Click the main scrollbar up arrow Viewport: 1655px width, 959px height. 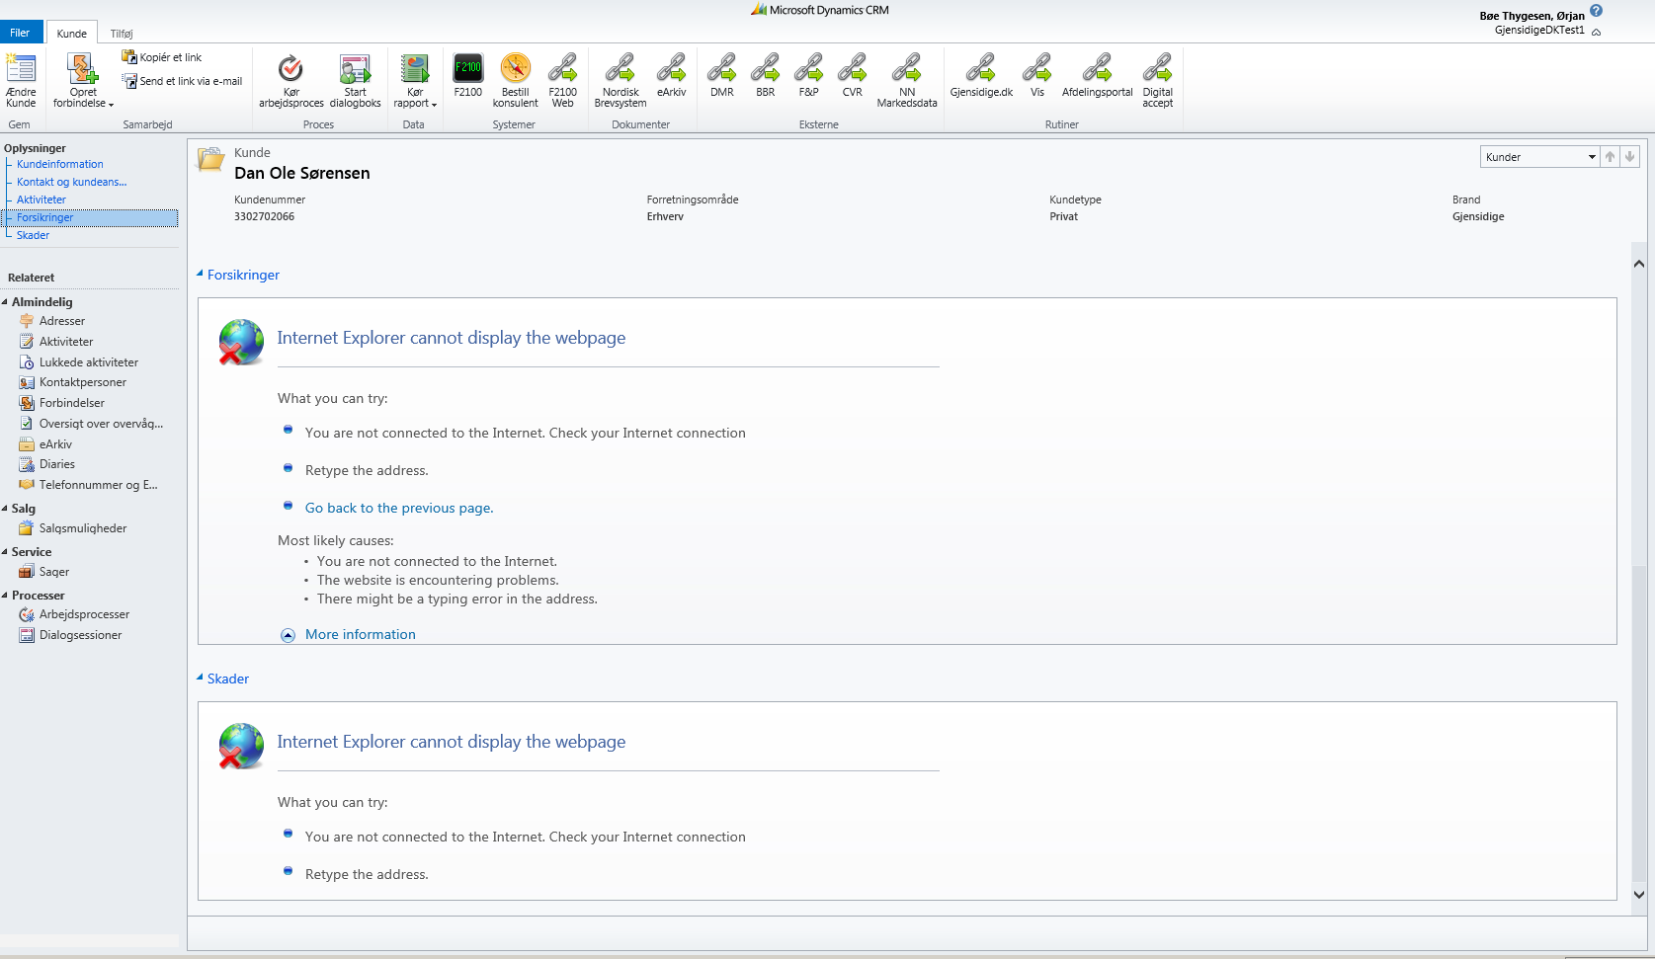1639,263
